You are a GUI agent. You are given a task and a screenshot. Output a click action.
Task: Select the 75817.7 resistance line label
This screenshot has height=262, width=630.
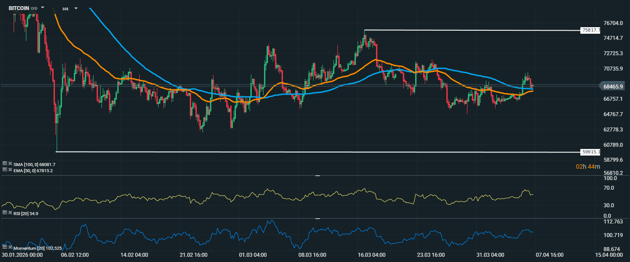pyautogui.click(x=590, y=30)
